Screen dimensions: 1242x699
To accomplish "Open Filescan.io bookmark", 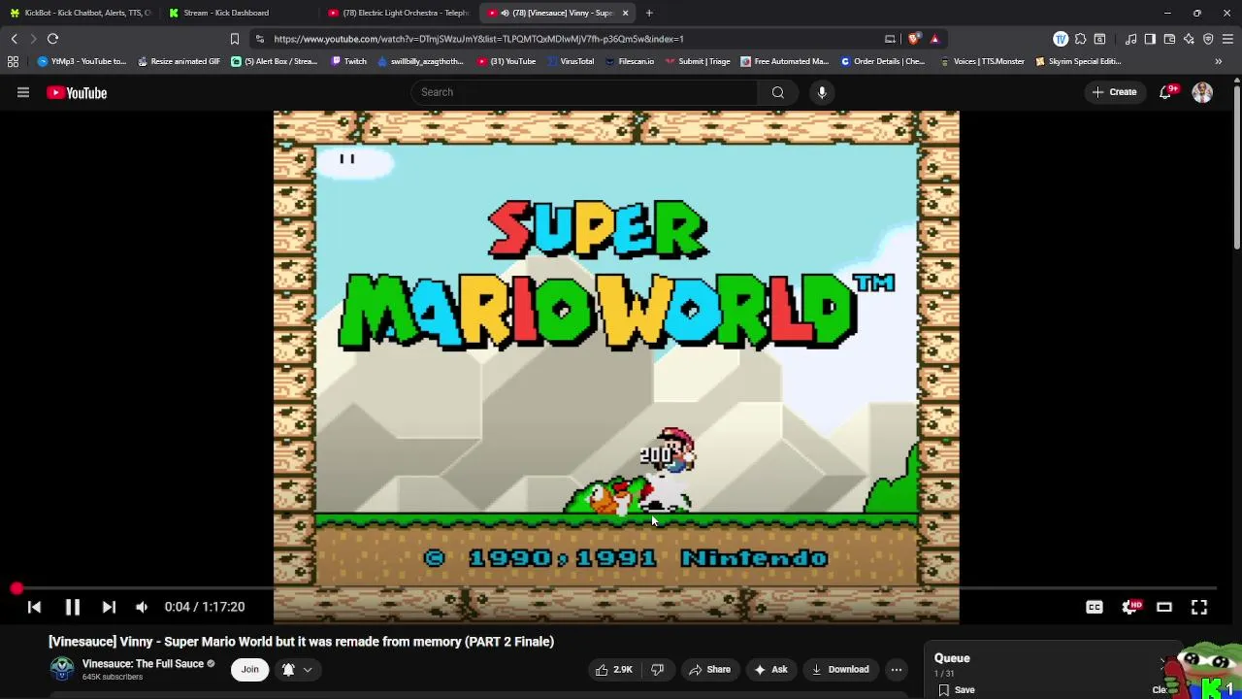I will tap(629, 61).
